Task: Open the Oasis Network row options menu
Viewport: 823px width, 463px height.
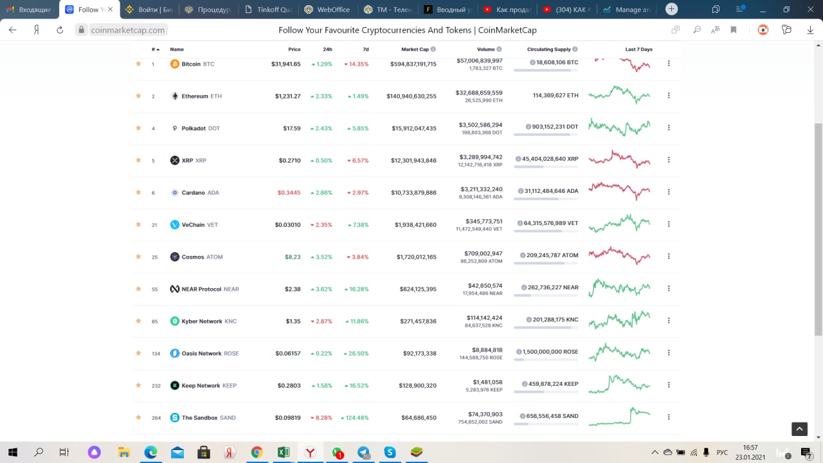Action: click(x=669, y=353)
